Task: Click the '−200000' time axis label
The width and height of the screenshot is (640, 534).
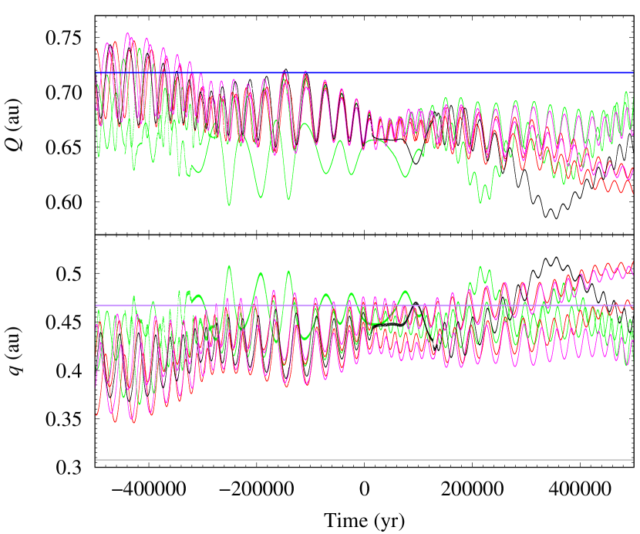Action: coord(256,488)
